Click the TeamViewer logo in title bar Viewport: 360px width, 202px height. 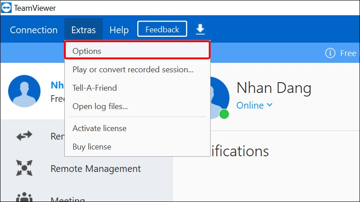pos(6,8)
